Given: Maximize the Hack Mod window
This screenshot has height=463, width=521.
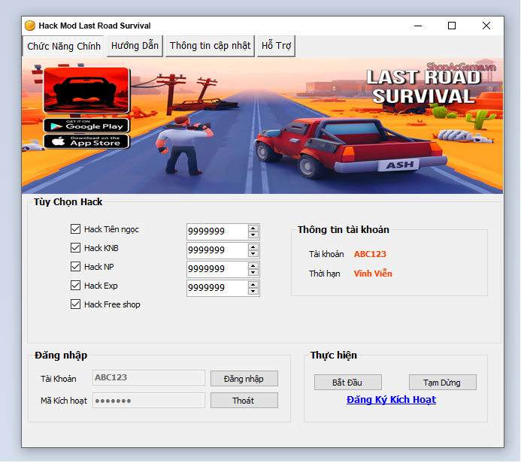Looking at the screenshot, I should point(452,26).
